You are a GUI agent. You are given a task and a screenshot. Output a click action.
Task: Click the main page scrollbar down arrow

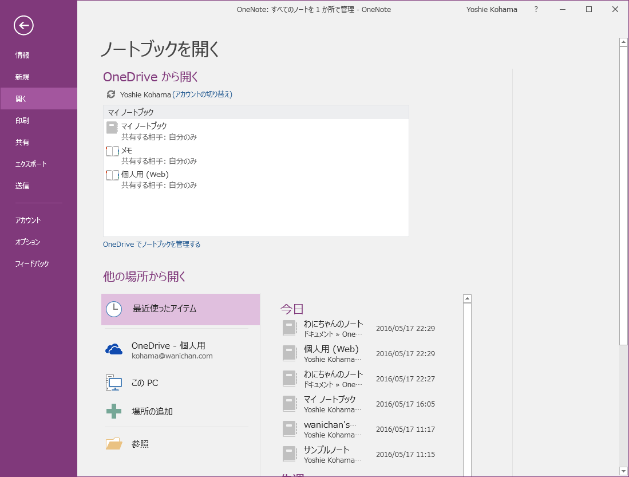(623, 471)
